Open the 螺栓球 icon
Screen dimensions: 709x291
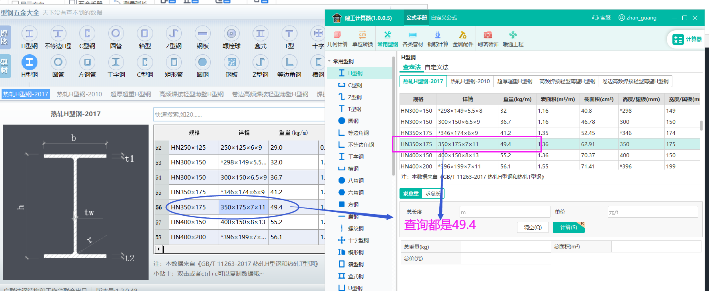click(x=231, y=37)
